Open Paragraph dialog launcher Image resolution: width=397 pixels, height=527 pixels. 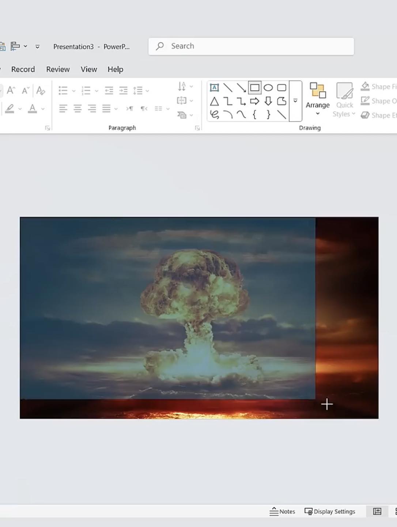[x=197, y=128]
